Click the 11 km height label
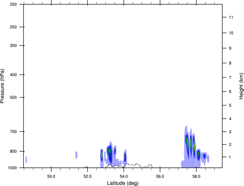The height and width of the screenshot is (186, 244). (231, 17)
